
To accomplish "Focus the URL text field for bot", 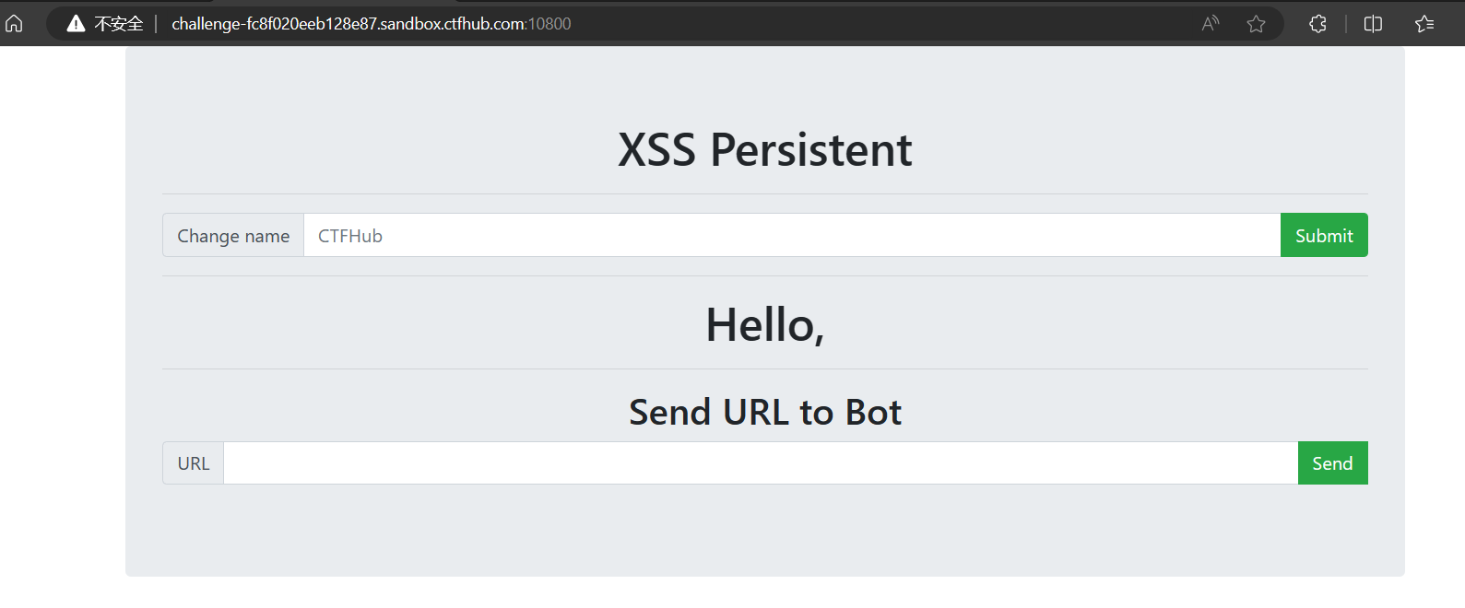I will 761,463.
